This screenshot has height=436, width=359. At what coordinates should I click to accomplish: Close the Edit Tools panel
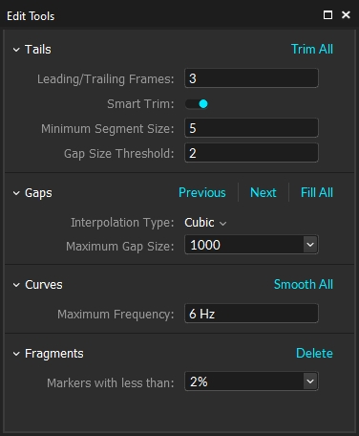coord(346,15)
